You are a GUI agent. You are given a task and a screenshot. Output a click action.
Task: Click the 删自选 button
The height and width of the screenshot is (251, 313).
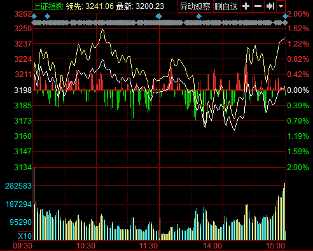pyautogui.click(x=226, y=6)
